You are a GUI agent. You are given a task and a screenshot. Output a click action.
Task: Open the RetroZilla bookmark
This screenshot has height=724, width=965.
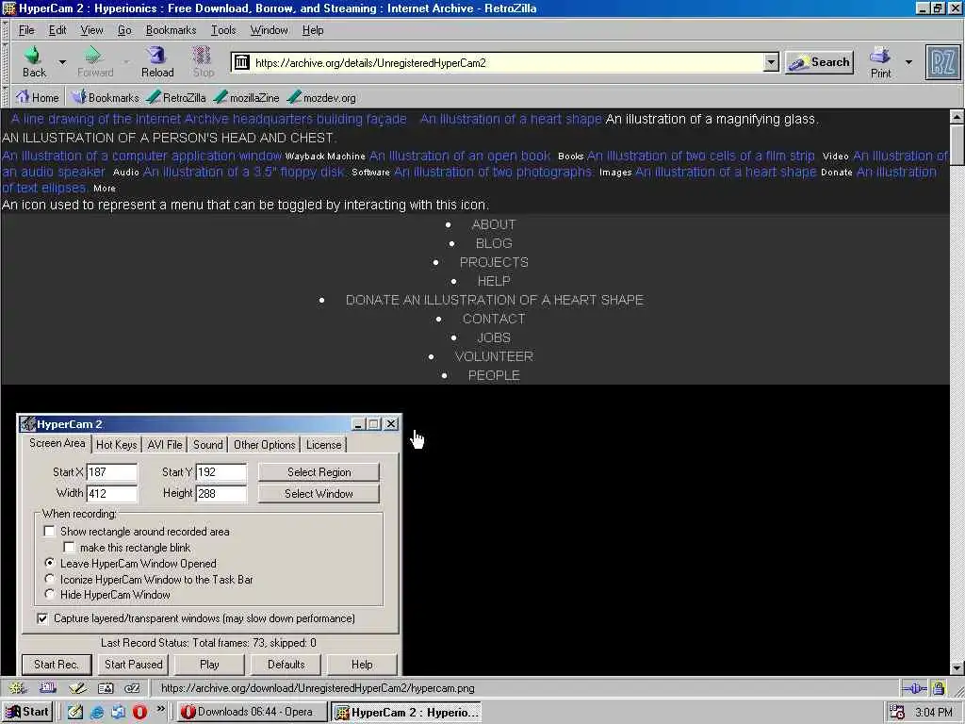click(176, 97)
